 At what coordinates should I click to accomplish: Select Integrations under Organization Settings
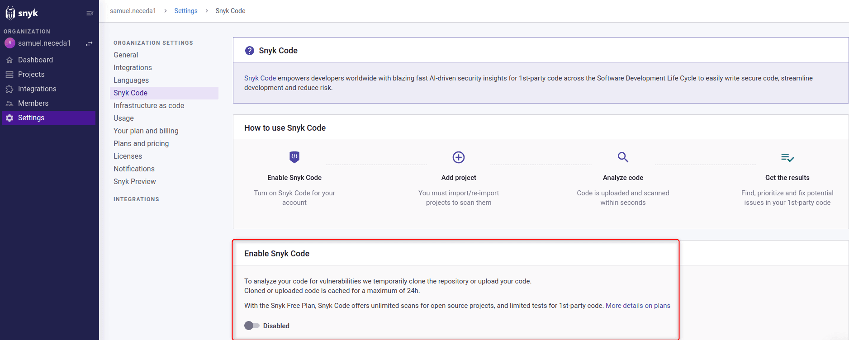coord(133,67)
